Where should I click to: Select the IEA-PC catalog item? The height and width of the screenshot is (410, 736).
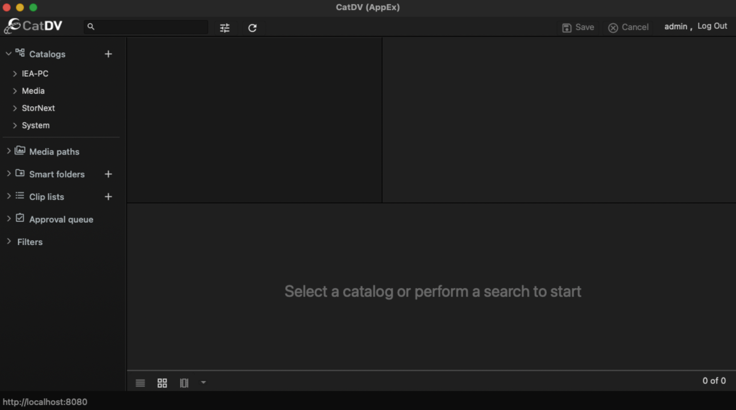click(35, 73)
